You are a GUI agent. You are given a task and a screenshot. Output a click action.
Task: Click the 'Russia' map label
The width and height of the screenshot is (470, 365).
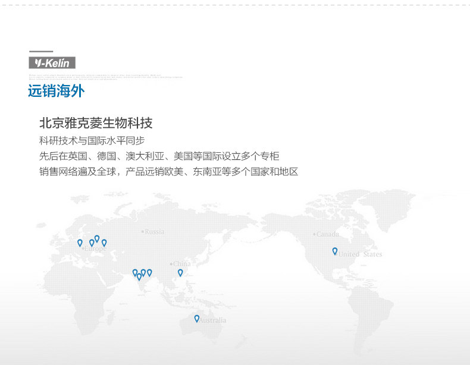point(154,231)
